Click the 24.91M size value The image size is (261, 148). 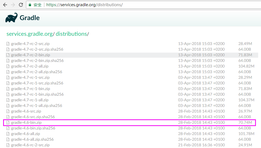(x=245, y=145)
